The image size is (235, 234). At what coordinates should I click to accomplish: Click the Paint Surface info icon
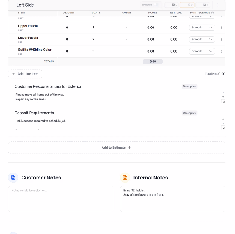pyautogui.click(x=212, y=13)
